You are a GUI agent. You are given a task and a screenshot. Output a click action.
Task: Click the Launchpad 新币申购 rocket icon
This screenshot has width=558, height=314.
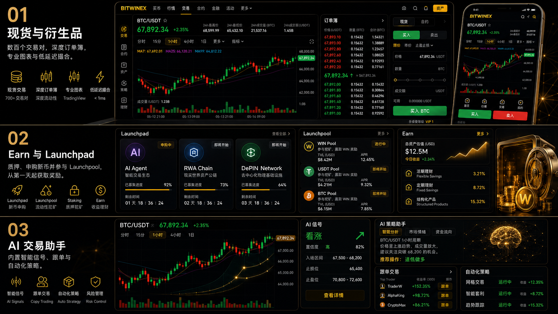coord(17,190)
